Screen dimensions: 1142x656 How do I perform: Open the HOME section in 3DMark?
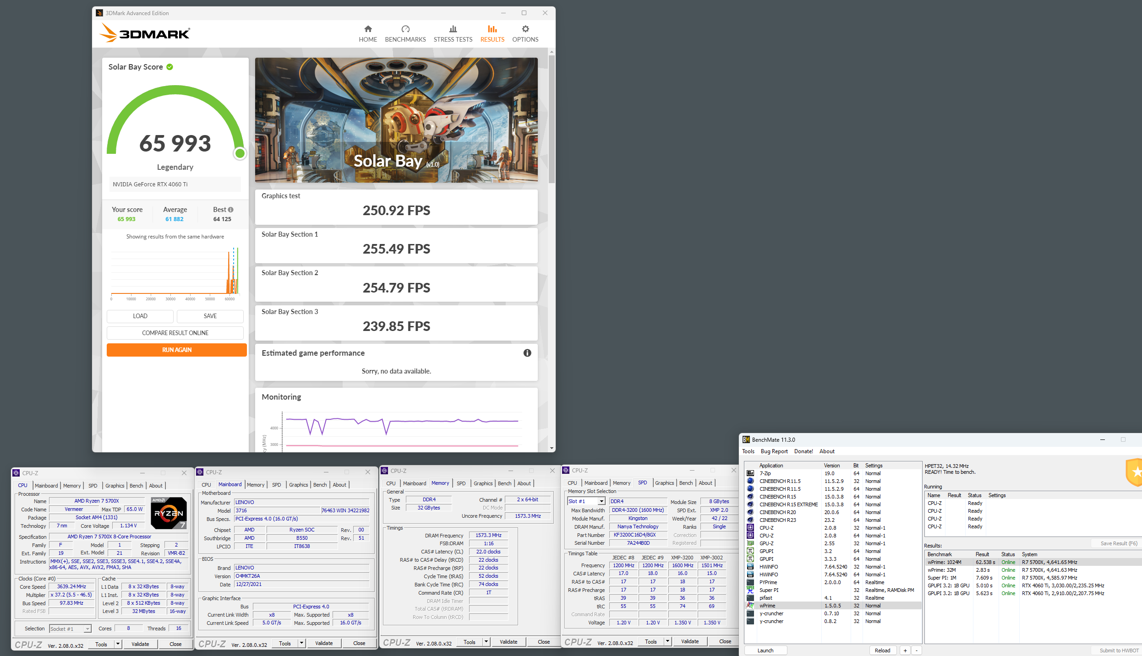point(368,34)
